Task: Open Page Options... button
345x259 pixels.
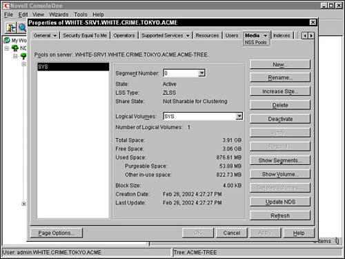Action: [x=56, y=233]
